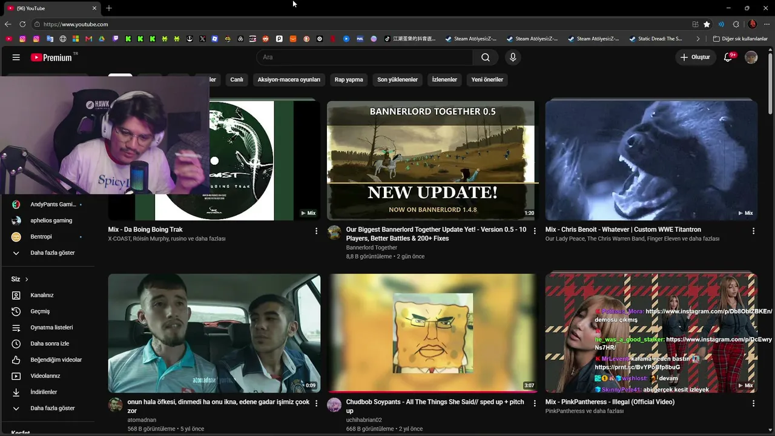
Task: Show more bookmarks with the overflow chevron
Action: point(698,39)
